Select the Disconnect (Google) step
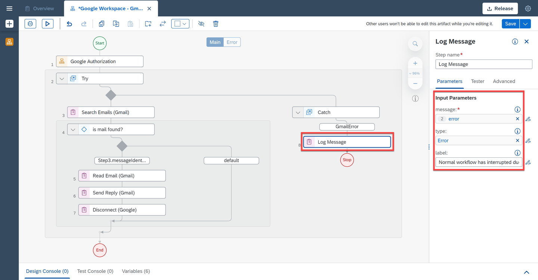The image size is (538, 280). [x=122, y=210]
